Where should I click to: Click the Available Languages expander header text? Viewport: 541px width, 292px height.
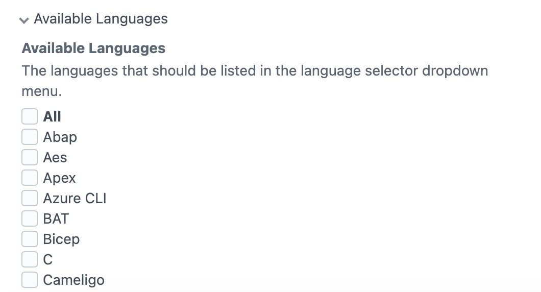[x=101, y=19]
